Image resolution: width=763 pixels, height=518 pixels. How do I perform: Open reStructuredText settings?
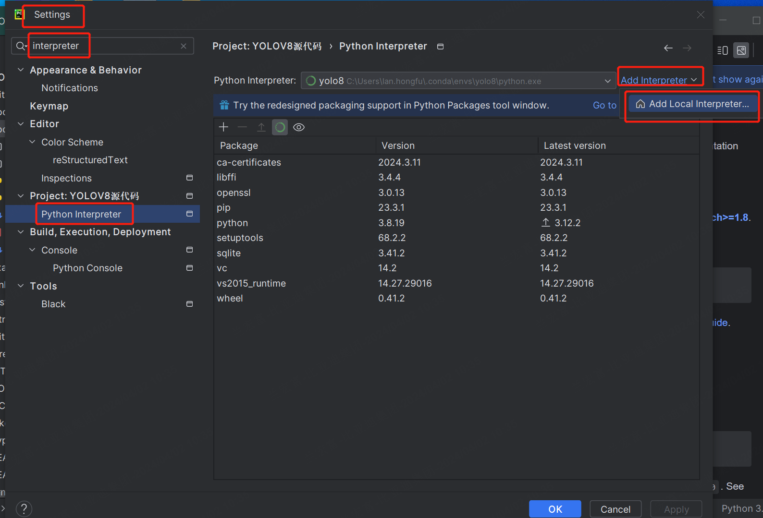click(90, 160)
